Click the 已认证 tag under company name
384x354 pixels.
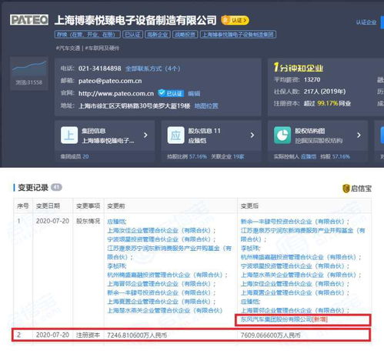[132, 35]
